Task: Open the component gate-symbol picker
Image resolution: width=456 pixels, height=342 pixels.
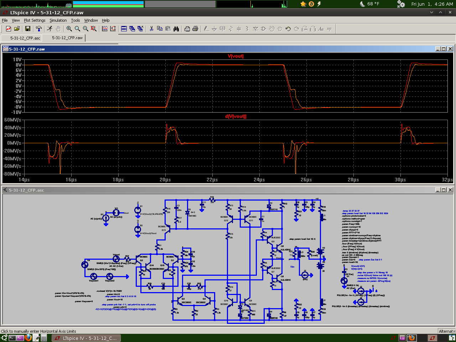Action: [264, 29]
